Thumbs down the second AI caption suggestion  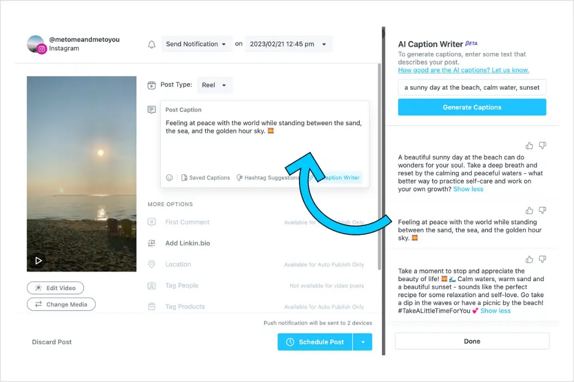[542, 210]
